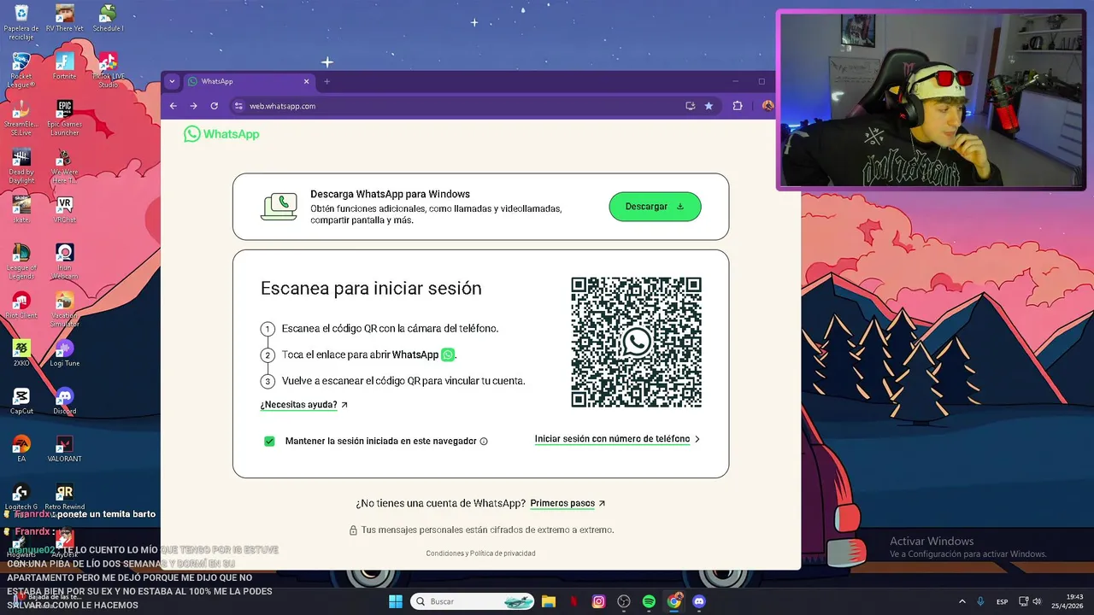This screenshot has height=615, width=1094.
Task: Click the Windows taskbar Buscar search box
Action: coord(472,601)
